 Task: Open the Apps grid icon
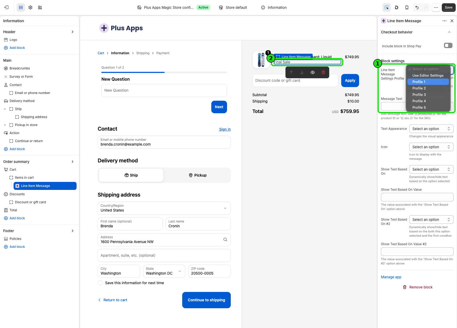40,7
